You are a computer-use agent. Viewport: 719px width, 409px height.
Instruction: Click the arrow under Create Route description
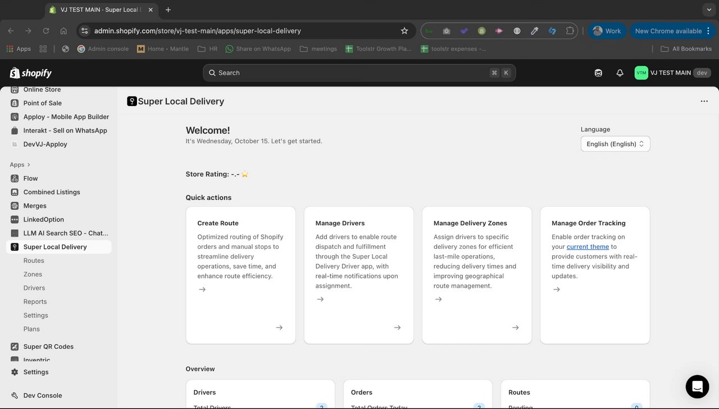click(202, 289)
